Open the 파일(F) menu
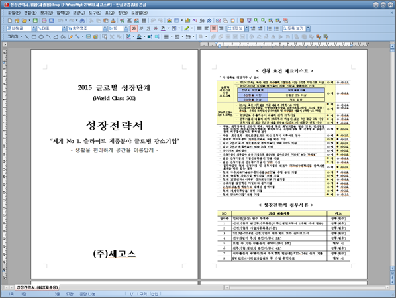Image resolution: width=396 pixels, height=298 pixels. click(14, 13)
